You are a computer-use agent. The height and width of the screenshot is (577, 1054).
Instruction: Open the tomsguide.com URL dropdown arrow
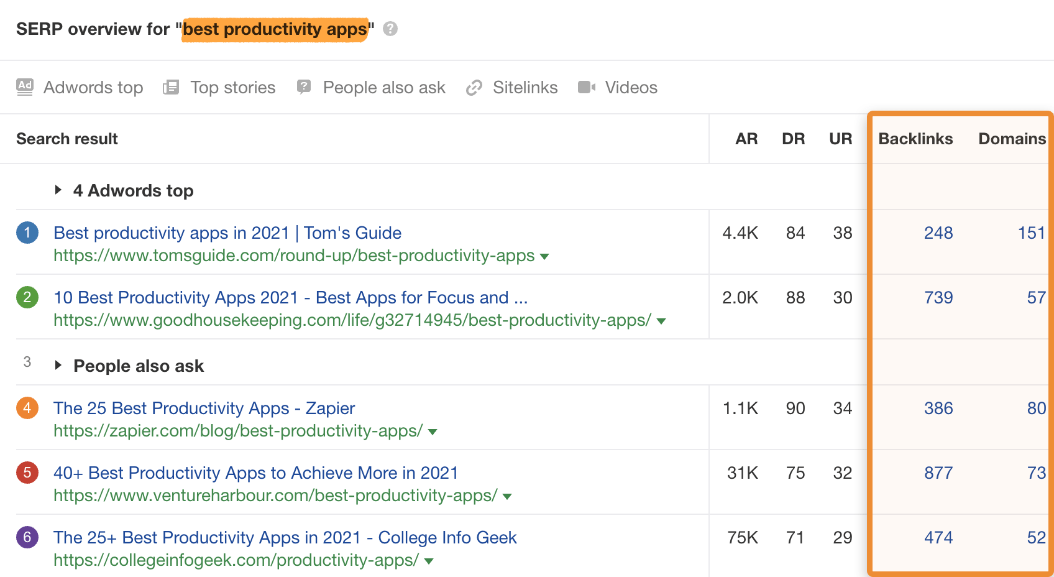[544, 256]
